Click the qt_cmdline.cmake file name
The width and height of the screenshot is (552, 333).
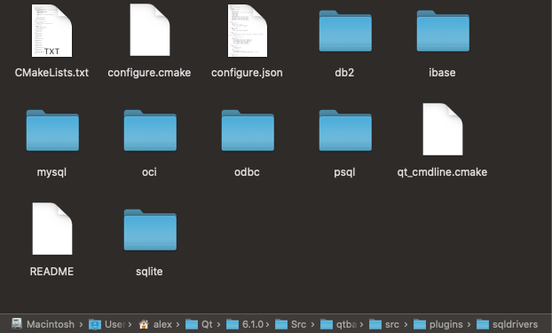[x=442, y=172]
